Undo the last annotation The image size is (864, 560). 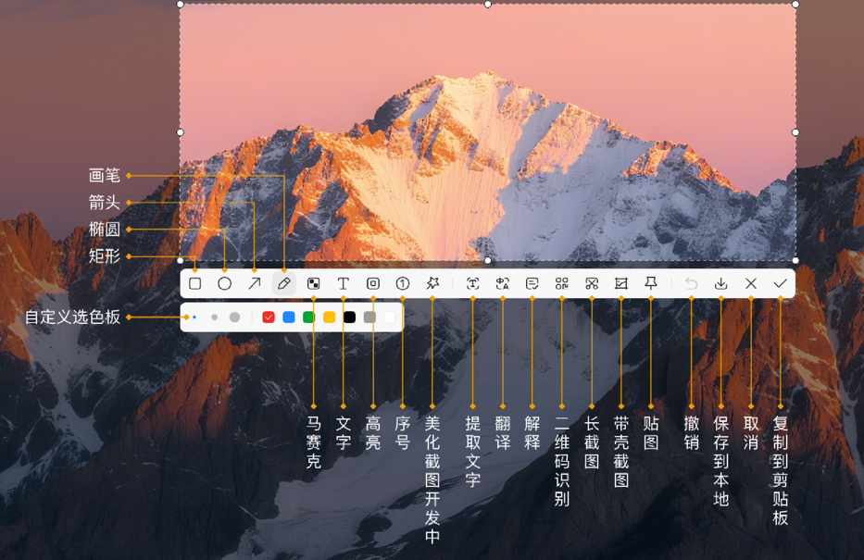click(691, 283)
